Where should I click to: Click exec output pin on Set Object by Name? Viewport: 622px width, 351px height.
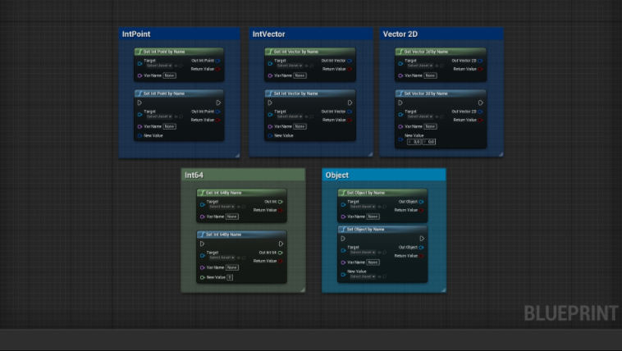tap(422, 239)
